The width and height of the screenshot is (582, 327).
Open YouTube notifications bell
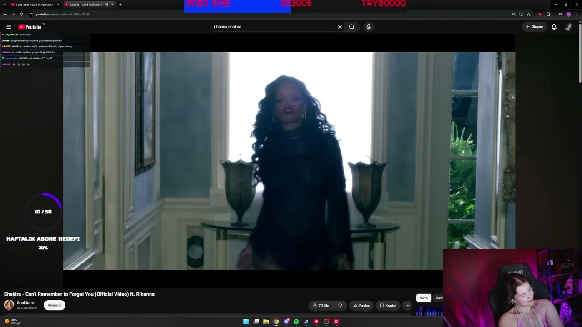pos(554,27)
